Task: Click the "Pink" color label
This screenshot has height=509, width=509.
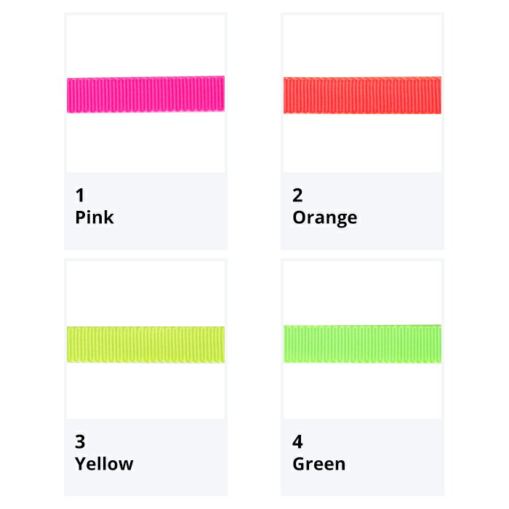Action: [x=95, y=217]
